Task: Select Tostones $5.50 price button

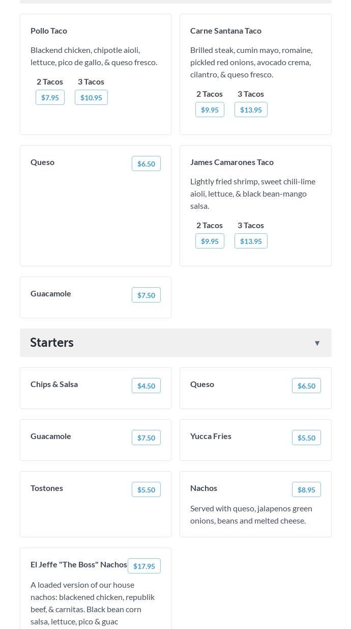Action: (x=146, y=489)
